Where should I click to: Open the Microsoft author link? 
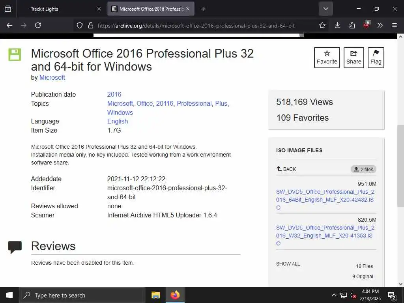[x=52, y=77]
